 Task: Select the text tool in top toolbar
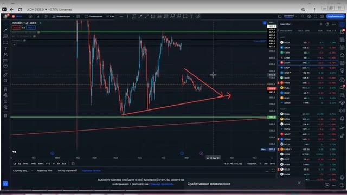click(x=191, y=16)
